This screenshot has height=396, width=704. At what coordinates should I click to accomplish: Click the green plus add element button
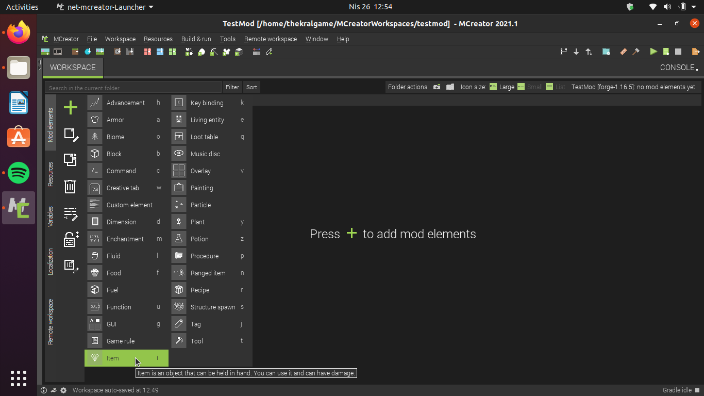70,107
